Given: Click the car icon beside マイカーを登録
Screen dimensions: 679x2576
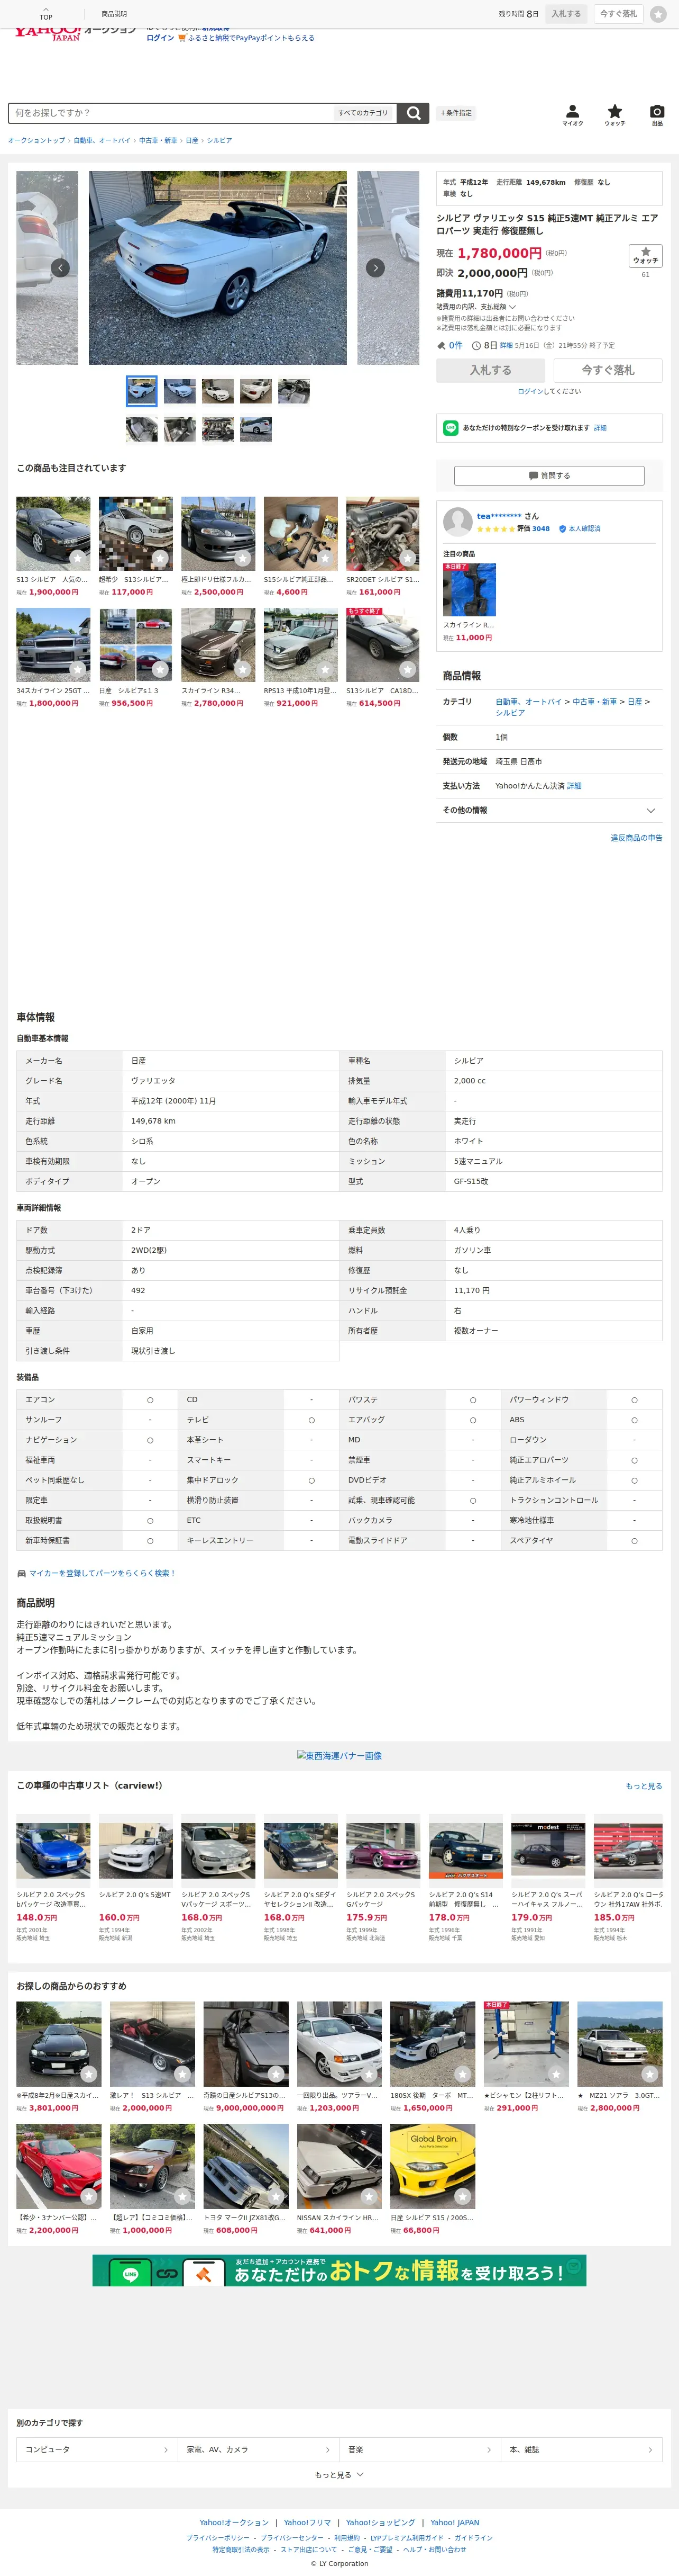Looking at the screenshot, I should (x=21, y=1573).
